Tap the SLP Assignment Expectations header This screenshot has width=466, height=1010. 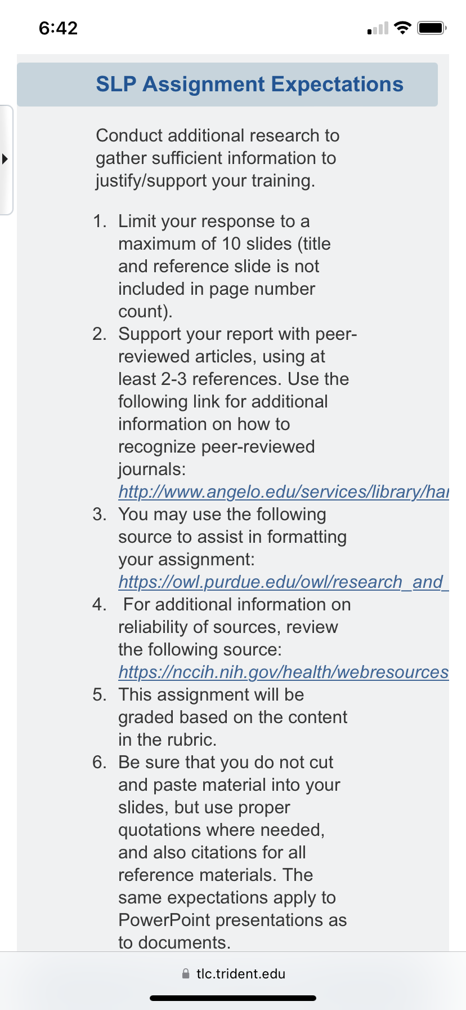click(x=227, y=85)
